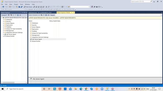
Task: Open Microsoft Edge from the taskbar
Action: [81, 89]
